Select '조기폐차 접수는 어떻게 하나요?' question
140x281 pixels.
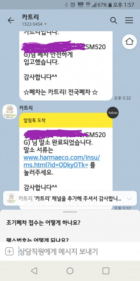pyautogui.click(x=43, y=223)
